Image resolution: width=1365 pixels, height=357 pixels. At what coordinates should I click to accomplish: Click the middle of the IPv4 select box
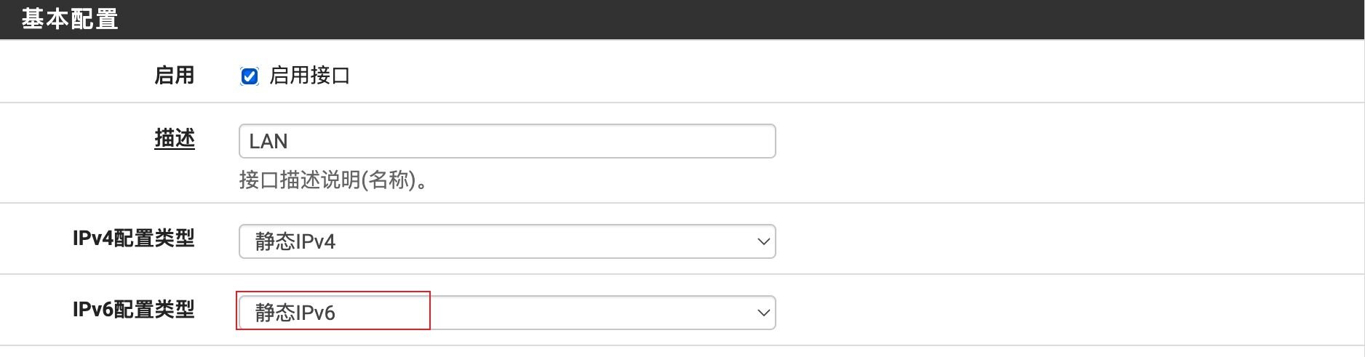pos(507,241)
